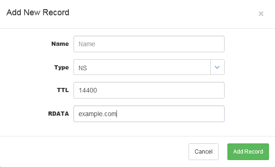
Task: Click the bold Type label
Action: coord(61,68)
